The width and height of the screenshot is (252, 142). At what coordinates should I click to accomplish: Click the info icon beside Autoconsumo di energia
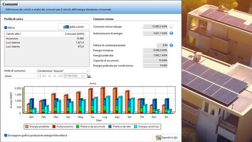(x=171, y=33)
